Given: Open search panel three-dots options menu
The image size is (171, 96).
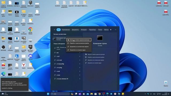Looking at the screenshot, I should click(x=116, y=30).
